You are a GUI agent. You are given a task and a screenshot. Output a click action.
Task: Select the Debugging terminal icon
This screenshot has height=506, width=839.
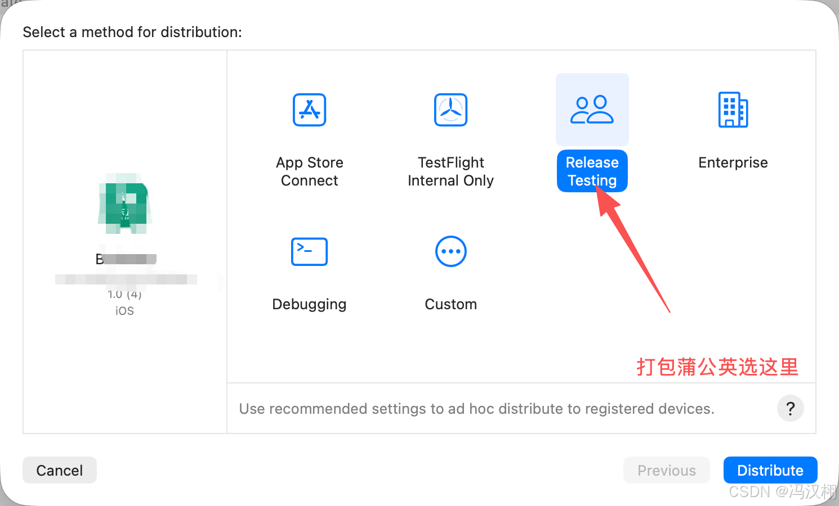[309, 251]
